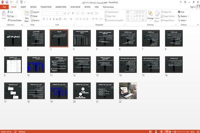Expand the Section dropdown
The image size is (200, 133).
point(35,20)
